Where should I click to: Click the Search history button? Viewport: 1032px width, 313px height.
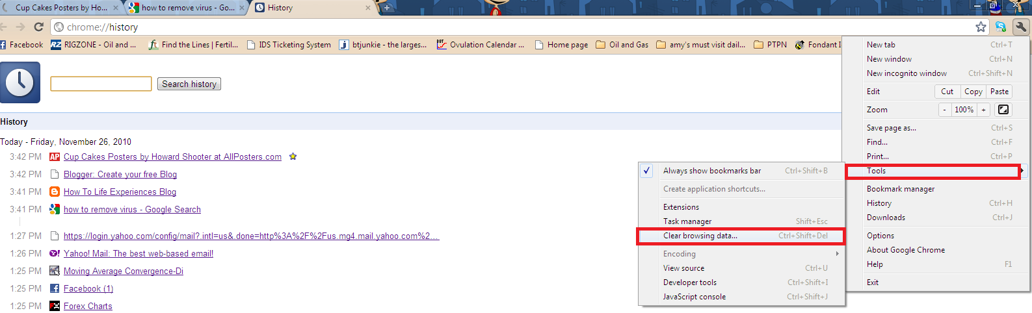pyautogui.click(x=189, y=84)
